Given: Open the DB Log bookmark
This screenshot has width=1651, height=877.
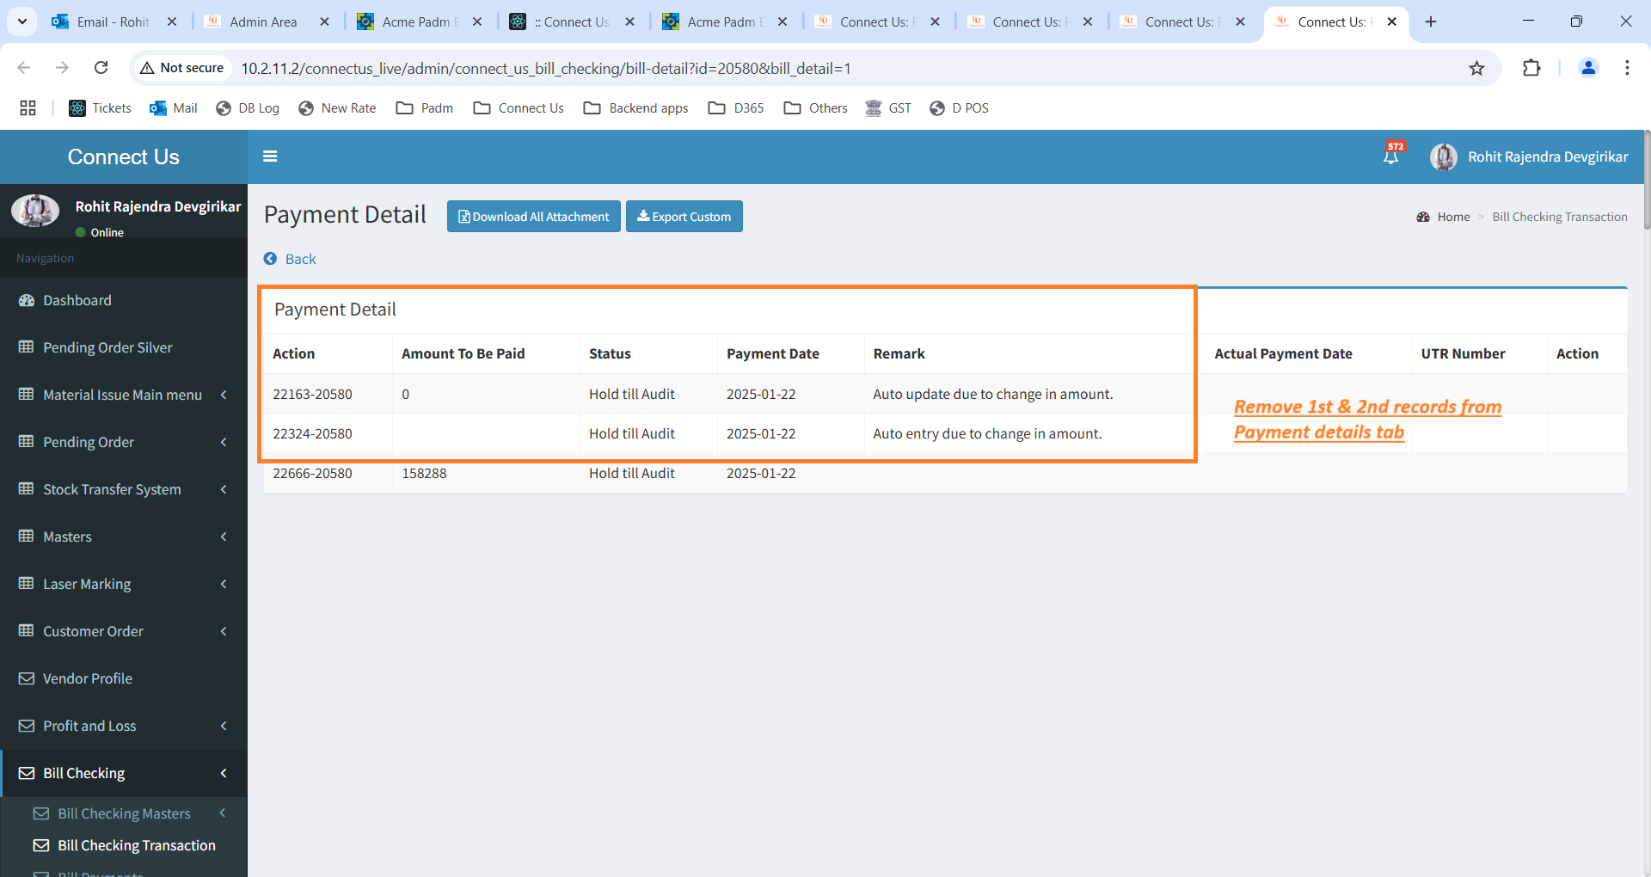Looking at the screenshot, I should (x=248, y=107).
